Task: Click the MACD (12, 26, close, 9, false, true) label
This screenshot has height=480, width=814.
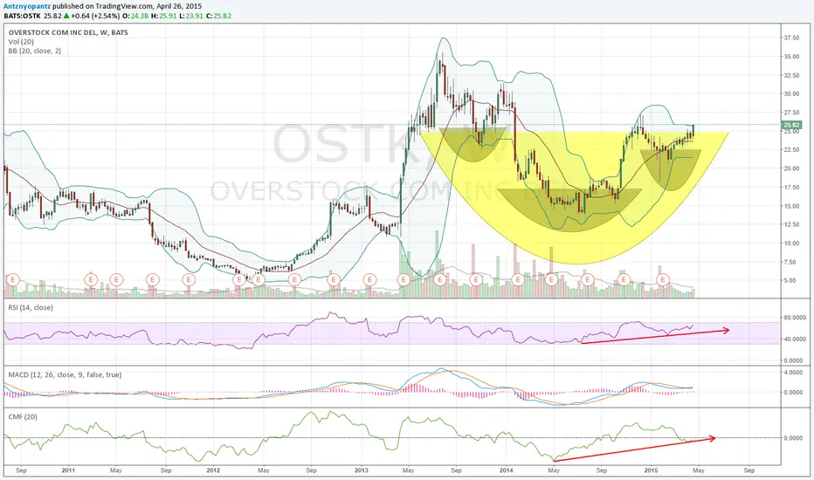Action: [x=65, y=374]
